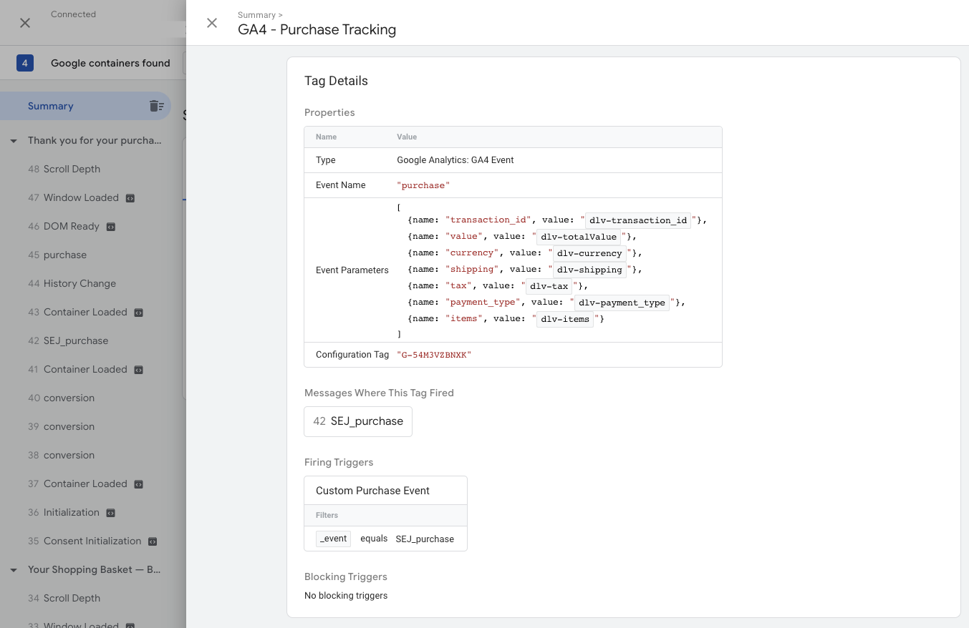Collapse the Your Shopping Basket group
The image size is (969, 628).
[x=13, y=569]
